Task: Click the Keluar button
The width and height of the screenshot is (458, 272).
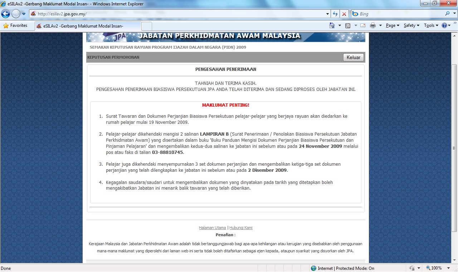Action: (354, 57)
